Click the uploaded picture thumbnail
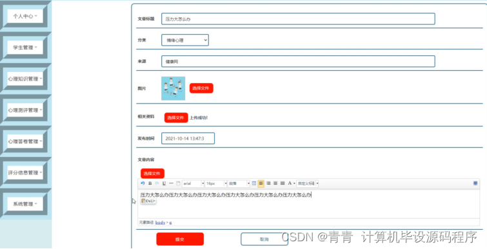This screenshot has width=487, height=249. click(174, 89)
